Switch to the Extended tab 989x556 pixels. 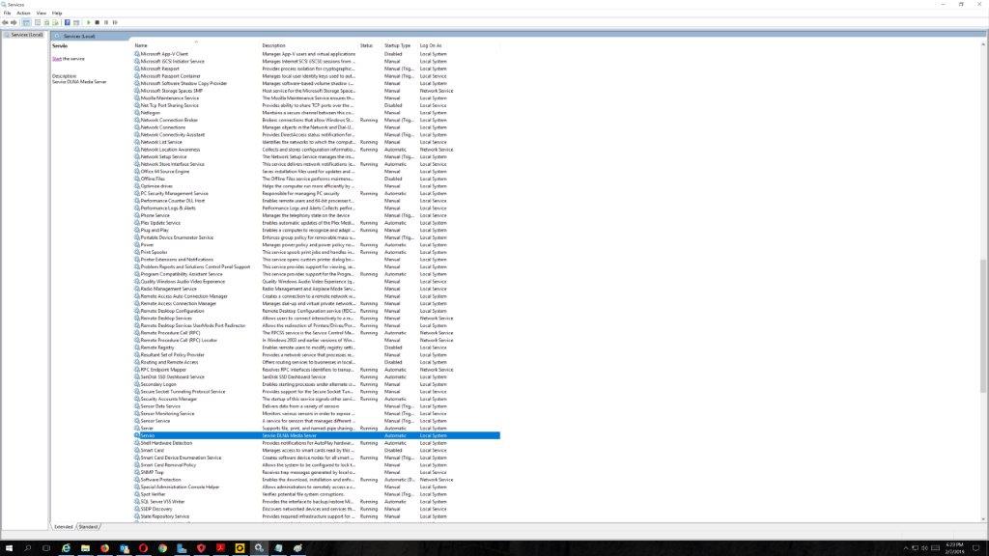[x=63, y=526]
